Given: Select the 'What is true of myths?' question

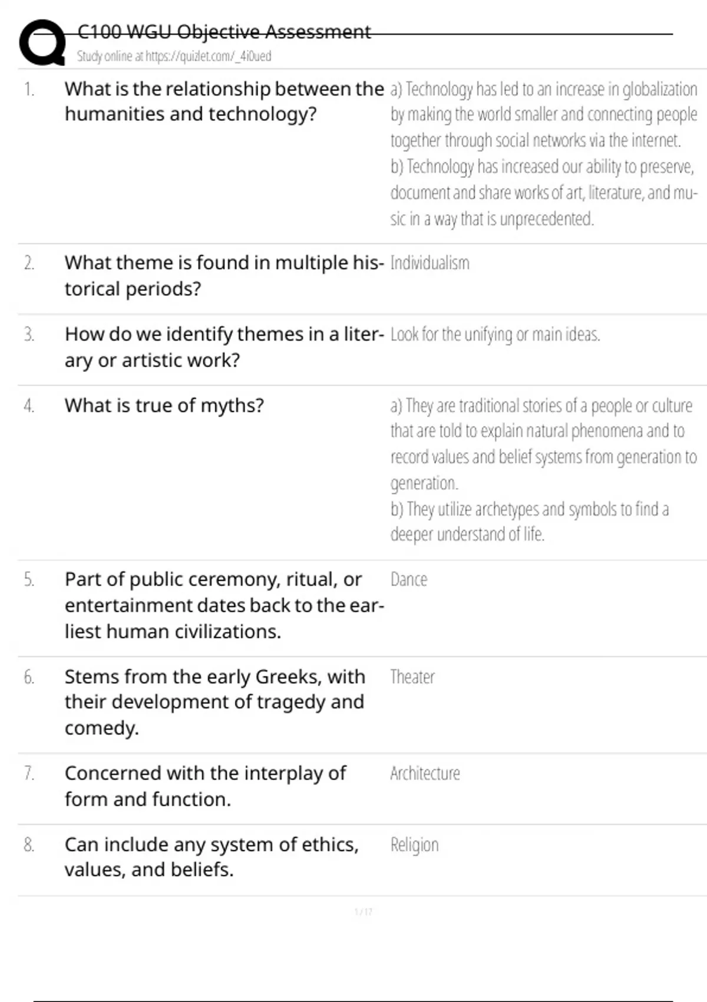Looking at the screenshot, I should pyautogui.click(x=164, y=406).
